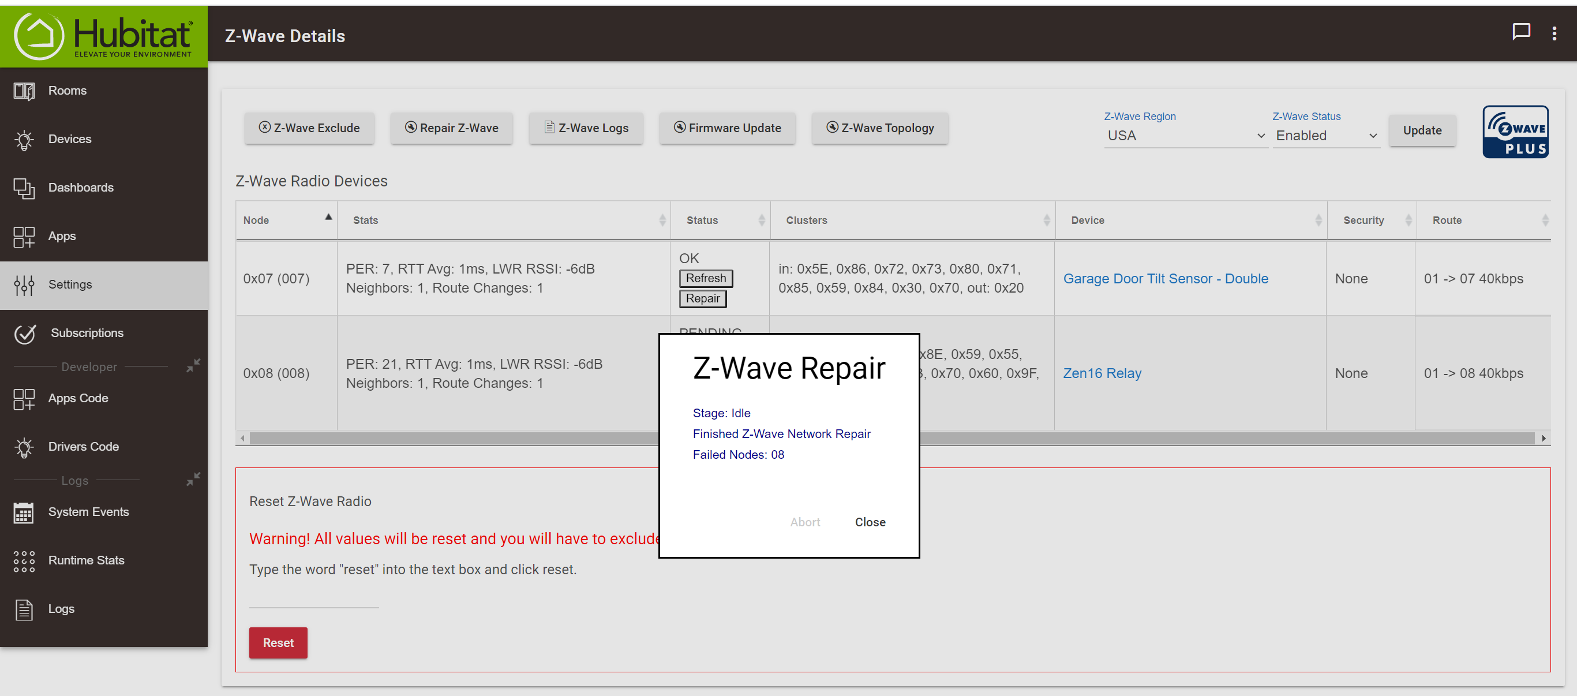Click the Failed Nodes: 08 text

(x=737, y=455)
